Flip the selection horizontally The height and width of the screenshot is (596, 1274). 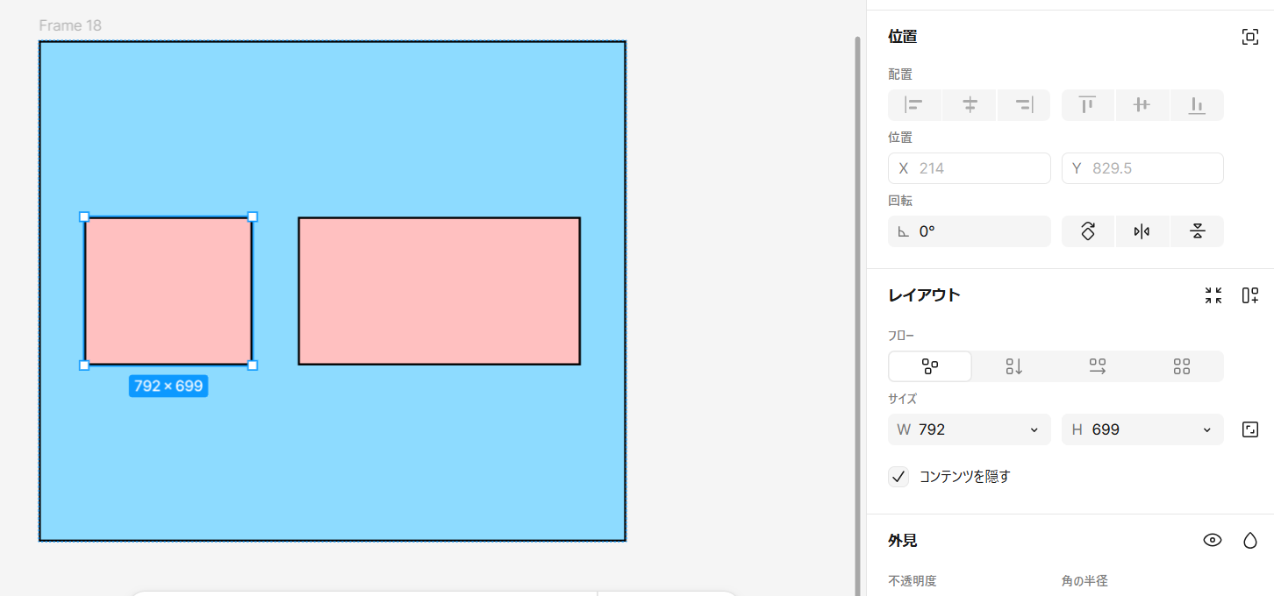(1142, 231)
